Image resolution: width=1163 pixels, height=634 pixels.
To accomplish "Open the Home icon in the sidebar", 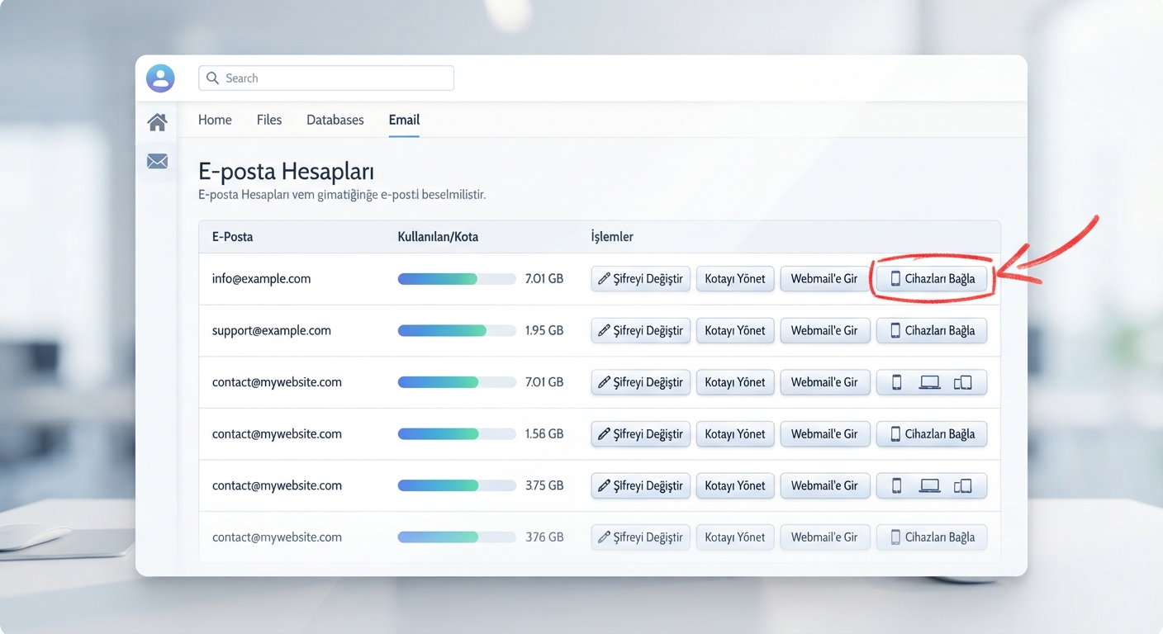I will 157,122.
